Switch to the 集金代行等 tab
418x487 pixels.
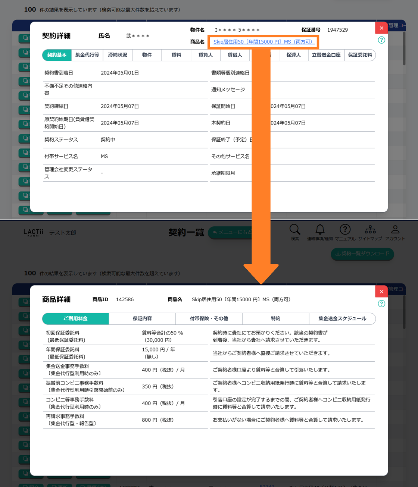point(87,55)
